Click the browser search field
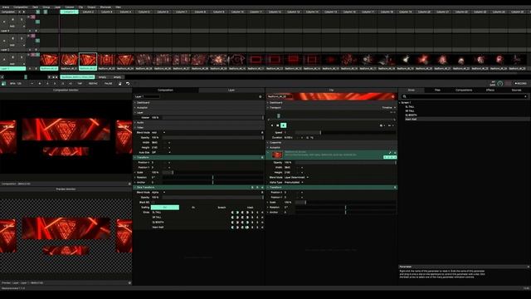Viewport: 531px width, 299px height. pyautogui.click(x=465, y=96)
